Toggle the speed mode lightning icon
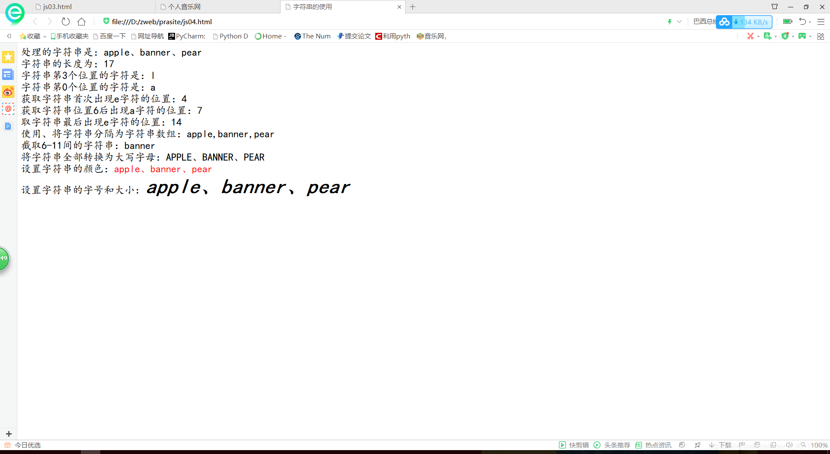The height and width of the screenshot is (454, 830). point(670,22)
